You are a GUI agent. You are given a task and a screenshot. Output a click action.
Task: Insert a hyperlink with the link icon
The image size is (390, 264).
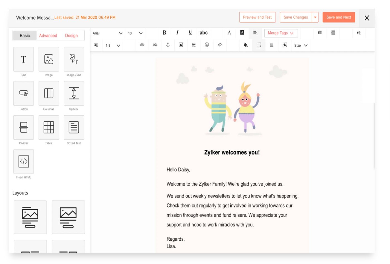[142, 45]
